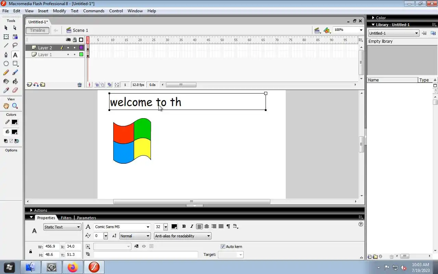
Task: Select the Zoom magnifier tool
Action: point(15,106)
